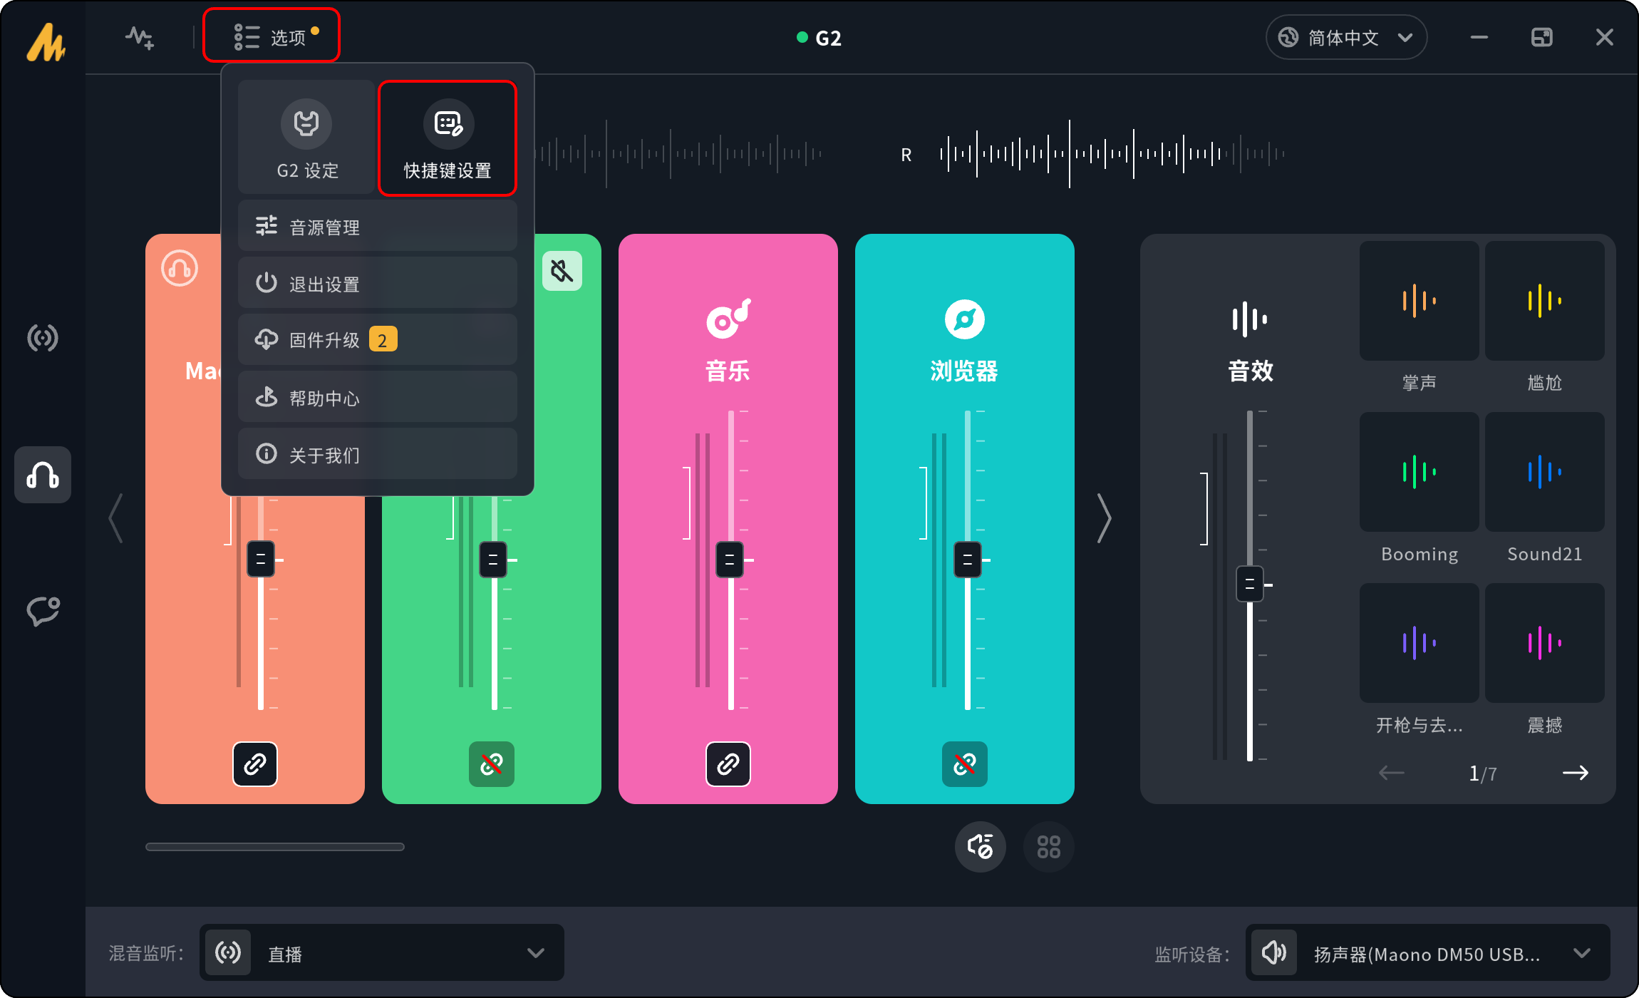This screenshot has width=1639, height=998.
Task: Toggle link on the 音乐 channel
Action: point(728,764)
